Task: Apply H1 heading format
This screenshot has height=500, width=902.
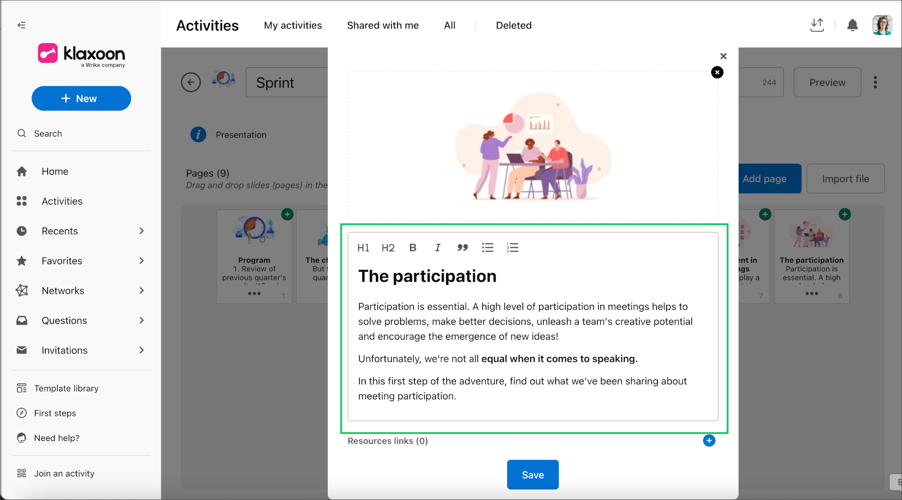Action: (363, 248)
